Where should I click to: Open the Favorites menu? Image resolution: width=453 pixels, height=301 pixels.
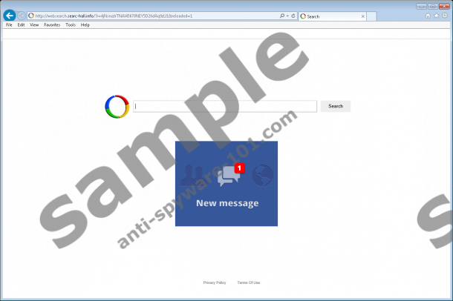(52, 24)
